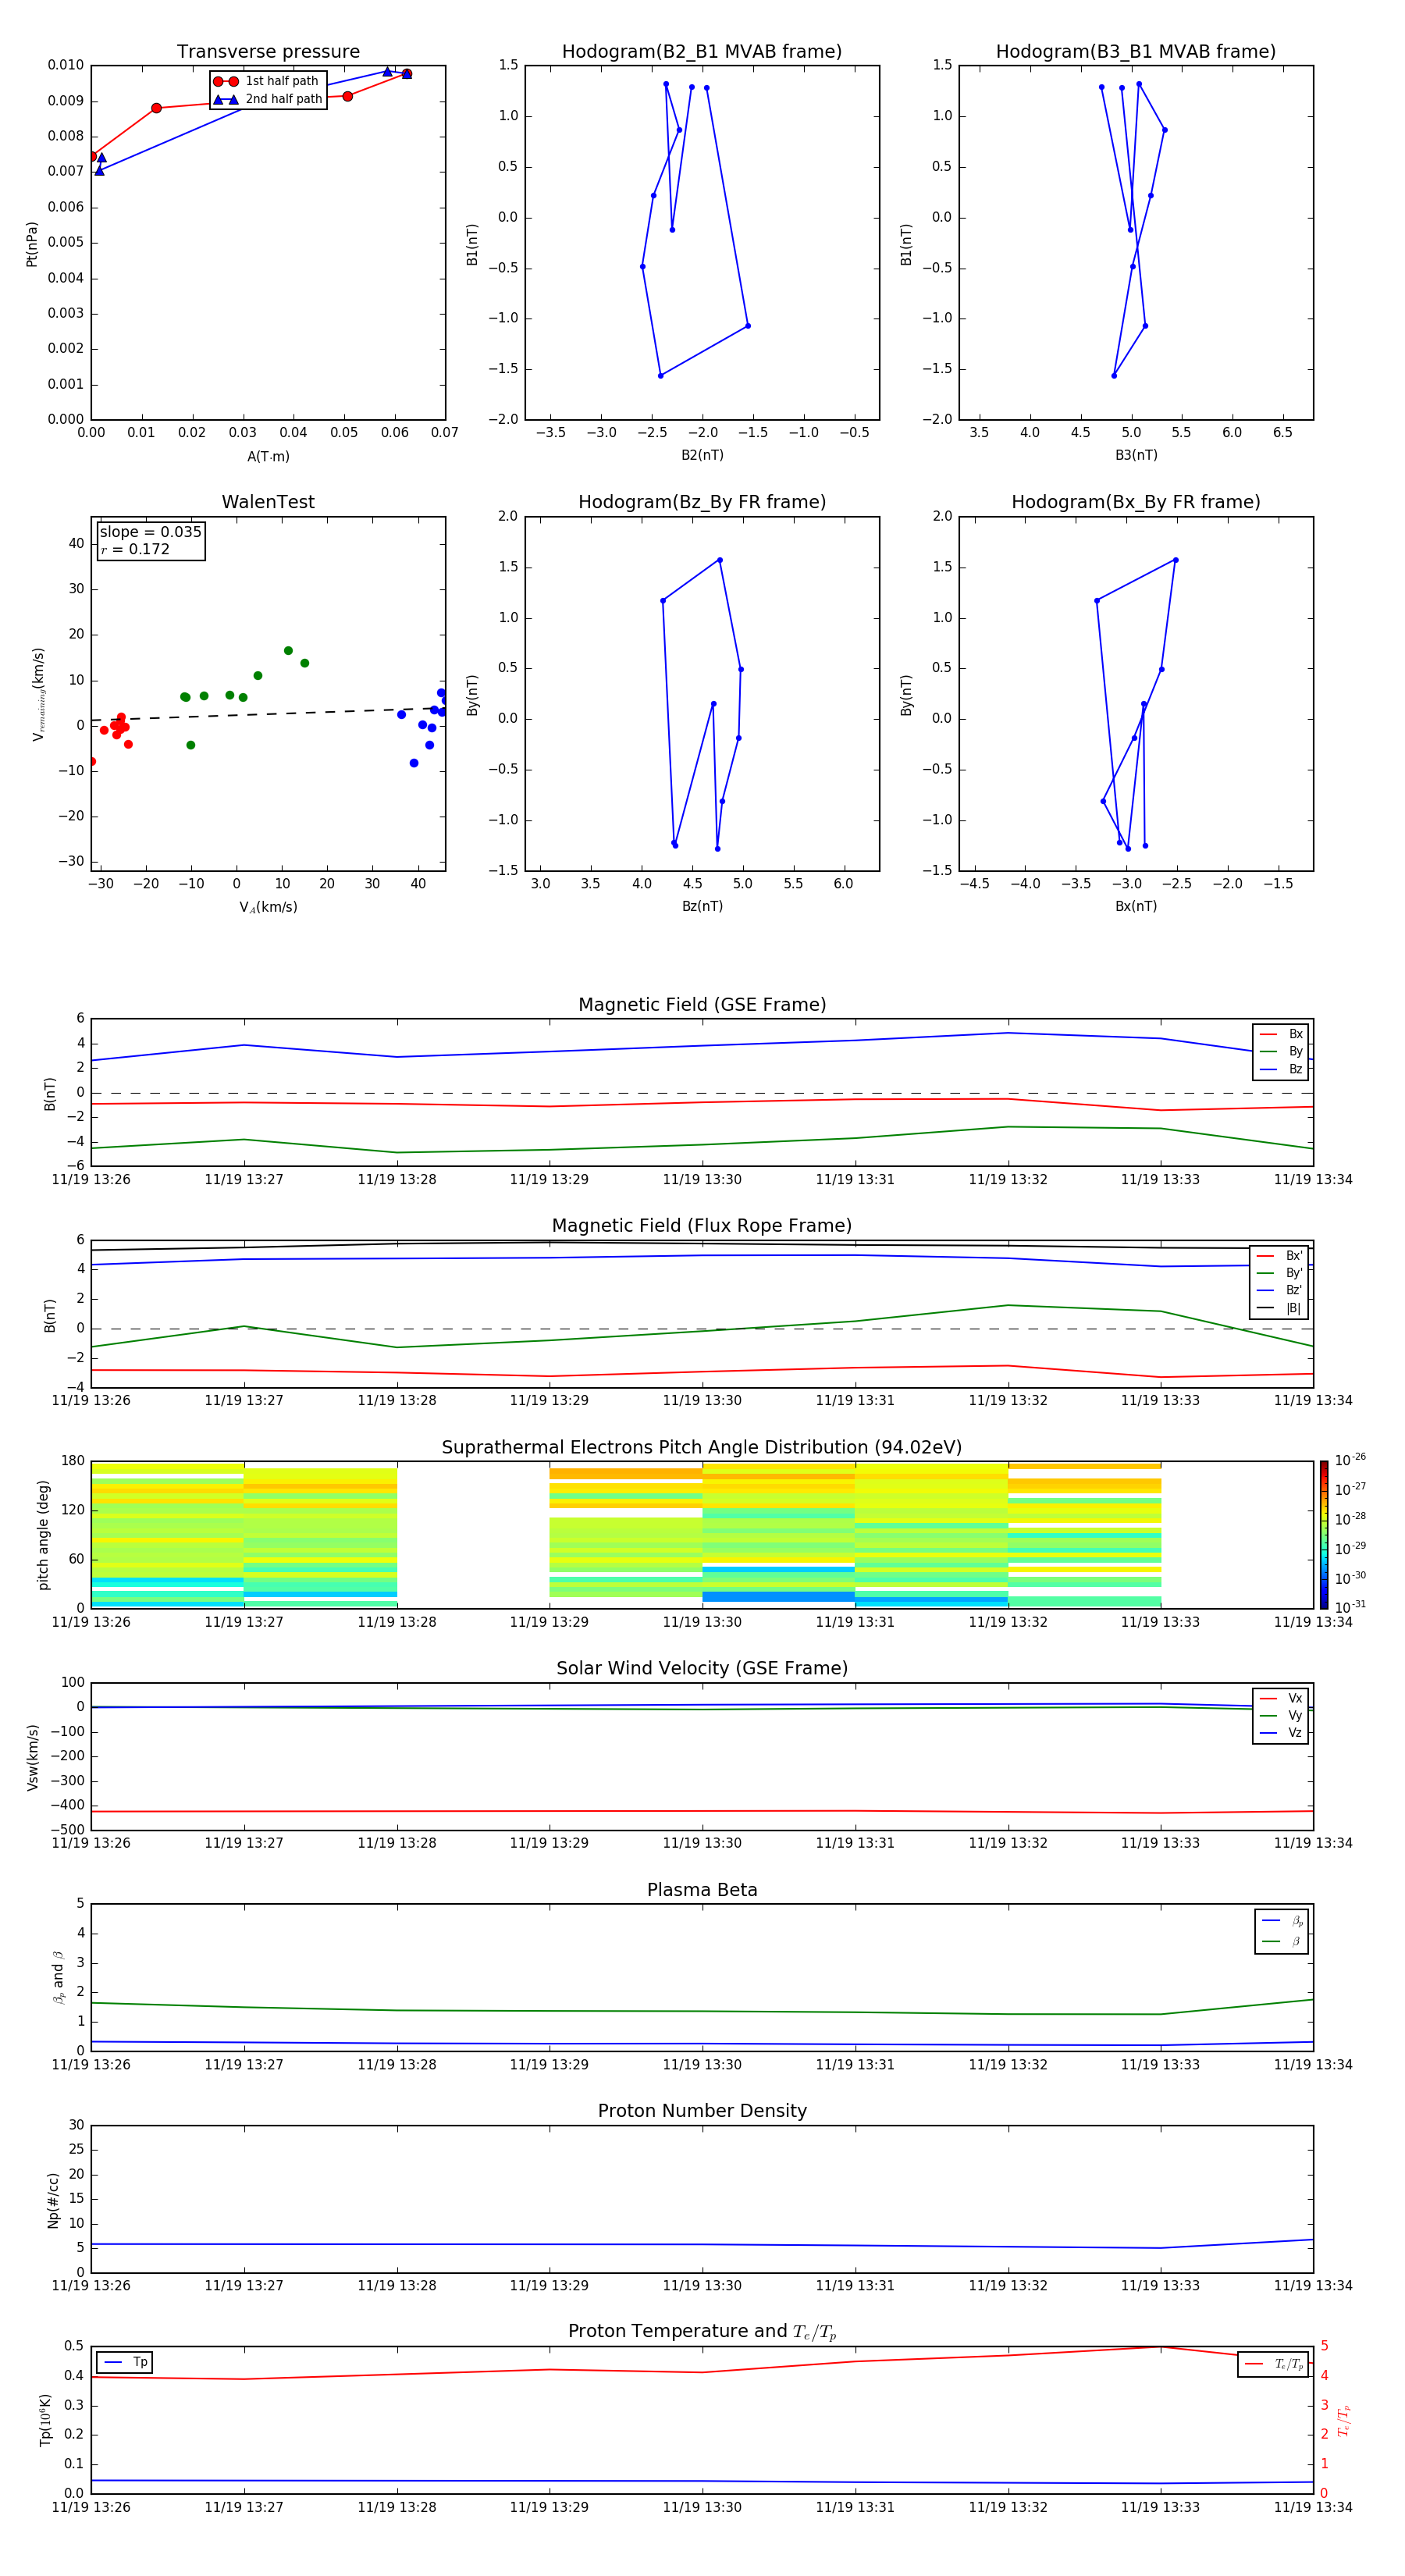Click the 'Magnetic Field (GSE Frame)' title
Viewport: 1405px width, 2576px height.
point(702,1005)
